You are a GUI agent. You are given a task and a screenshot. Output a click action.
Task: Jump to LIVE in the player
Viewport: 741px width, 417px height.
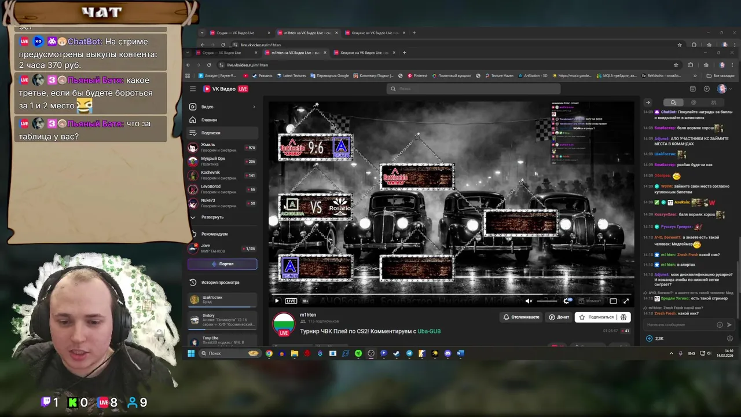coord(291,301)
